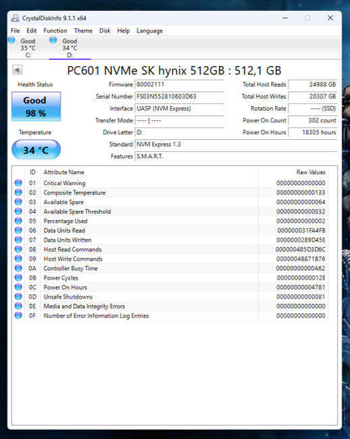Click the 'Host Write Commands' attribute name
The image size is (350, 439).
tap(73, 259)
